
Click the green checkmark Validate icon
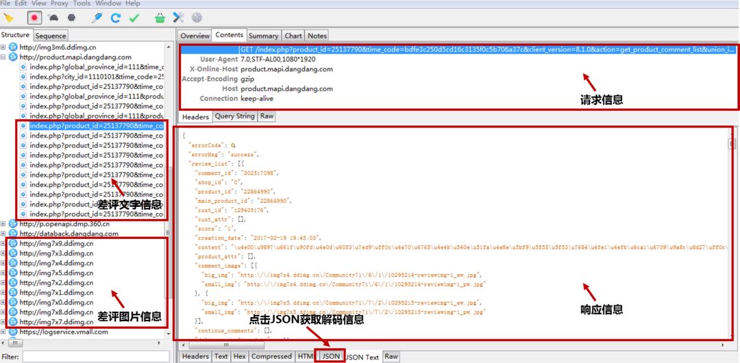(134, 18)
